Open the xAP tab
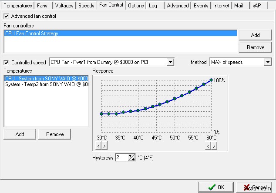The height and width of the screenshot is (193, 276). (x=257, y=6)
